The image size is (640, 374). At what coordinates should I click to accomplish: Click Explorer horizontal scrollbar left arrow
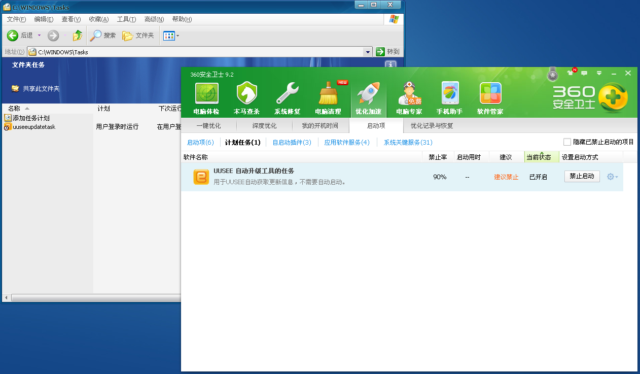[x=6, y=297]
